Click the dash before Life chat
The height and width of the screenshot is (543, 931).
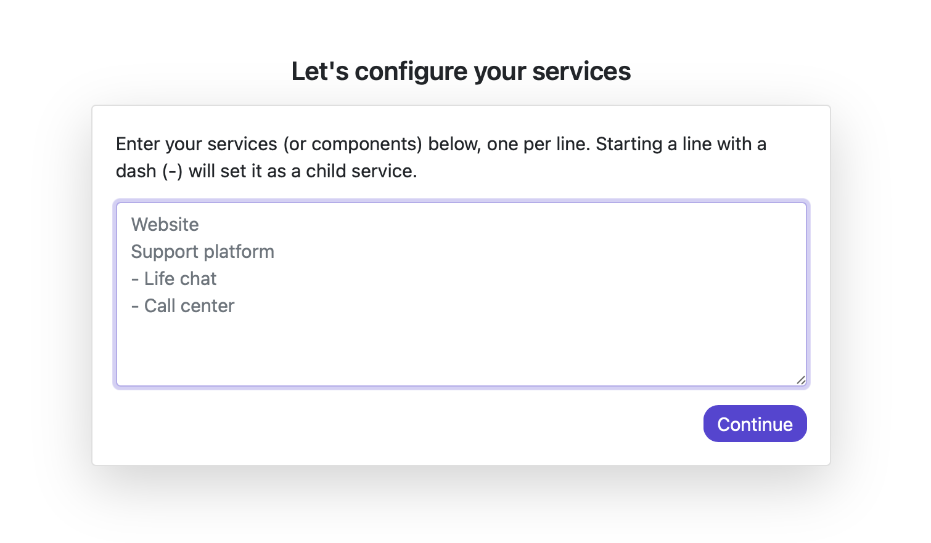pos(134,278)
